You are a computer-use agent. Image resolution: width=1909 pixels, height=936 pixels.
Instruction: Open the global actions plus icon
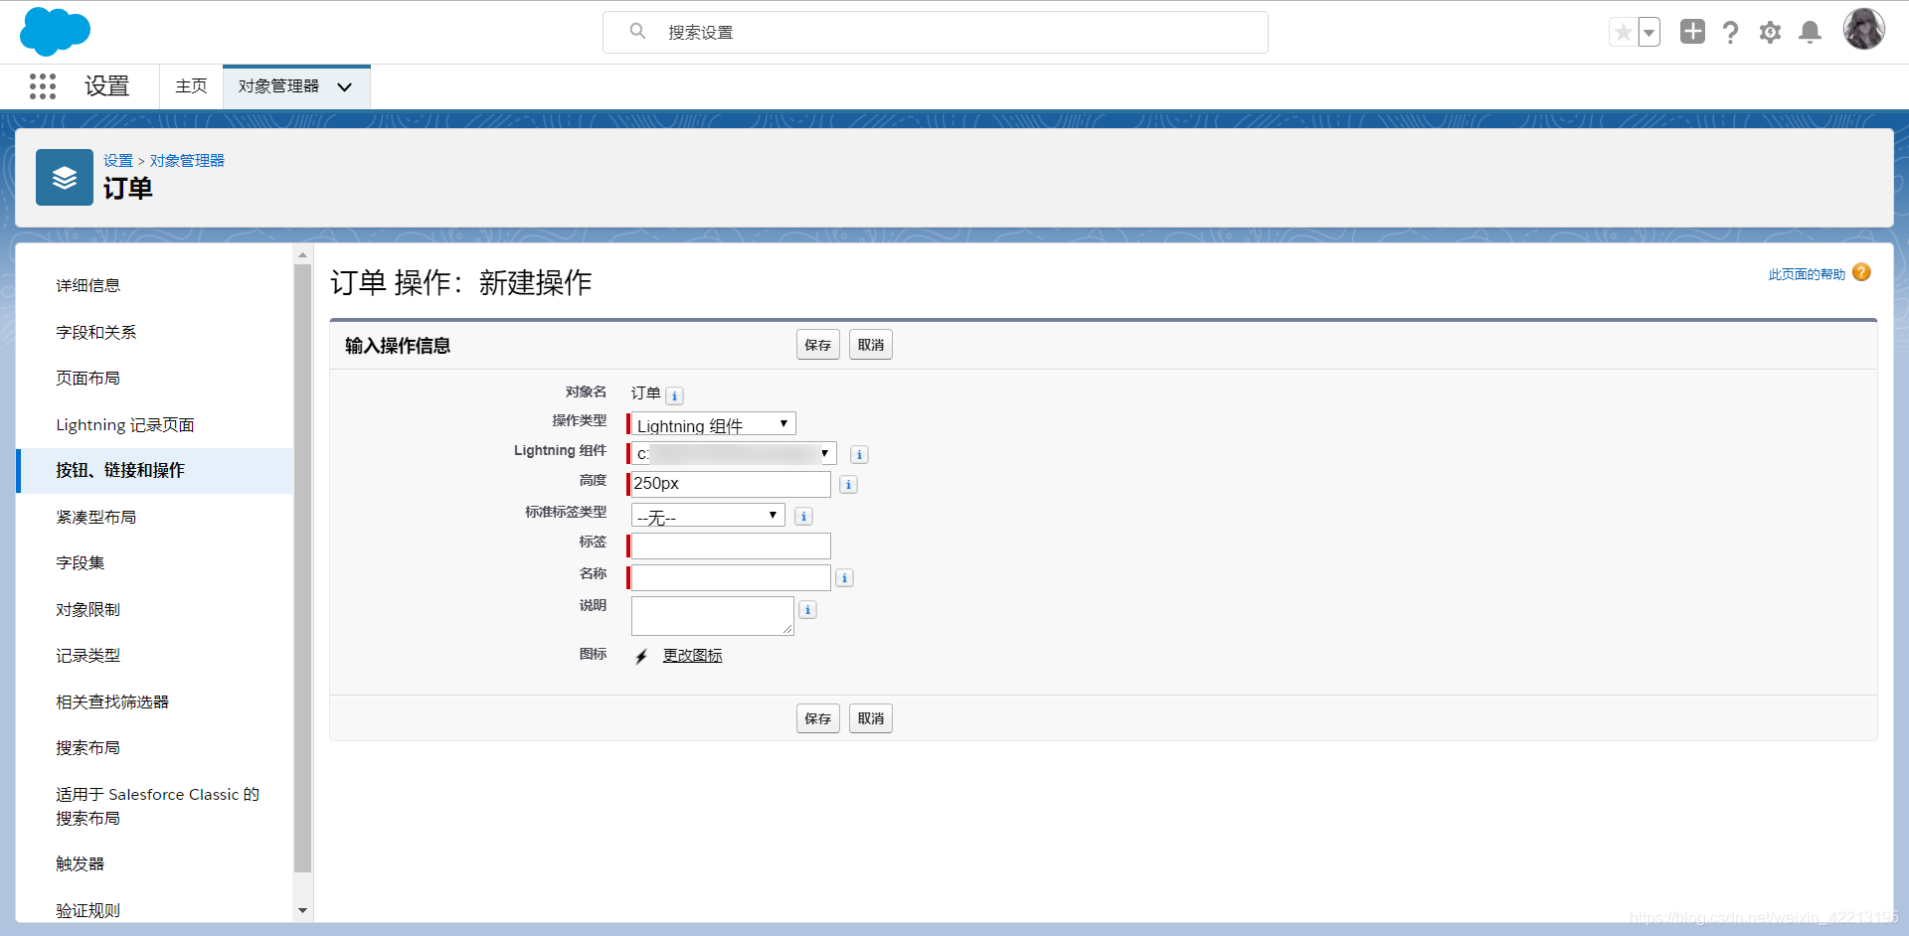[1692, 32]
